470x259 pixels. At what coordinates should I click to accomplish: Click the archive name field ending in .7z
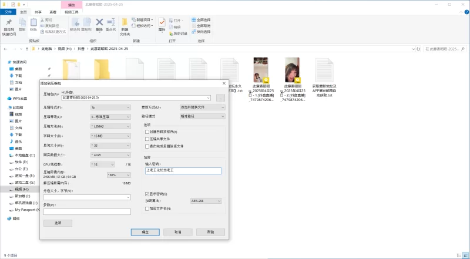point(136,98)
